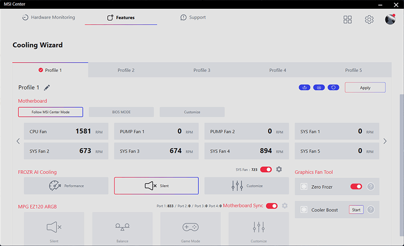Select BIOS MODE for motherboard

pos(121,112)
